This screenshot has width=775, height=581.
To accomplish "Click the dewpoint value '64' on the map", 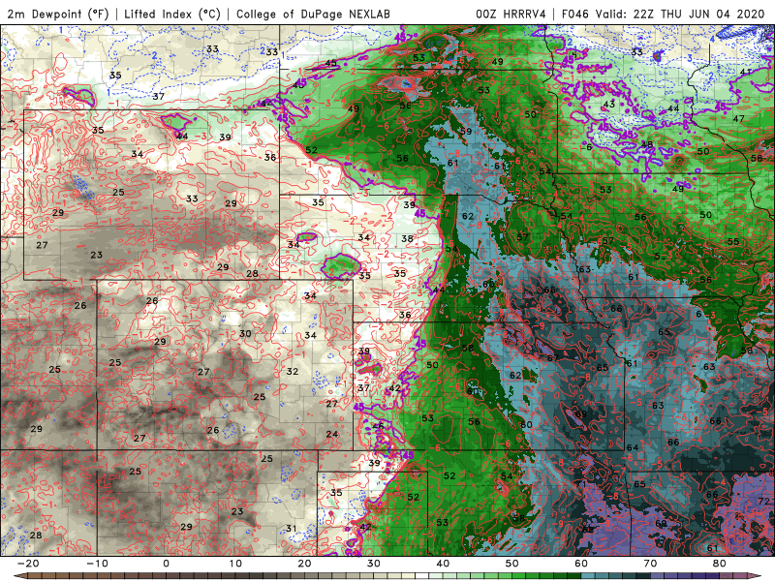I will [633, 447].
